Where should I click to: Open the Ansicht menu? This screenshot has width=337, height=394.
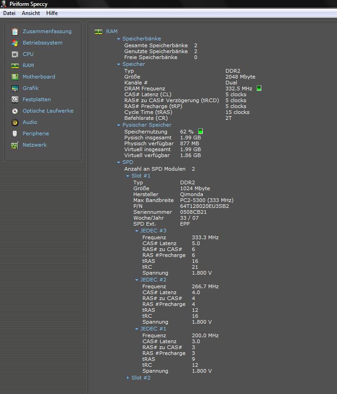point(31,13)
